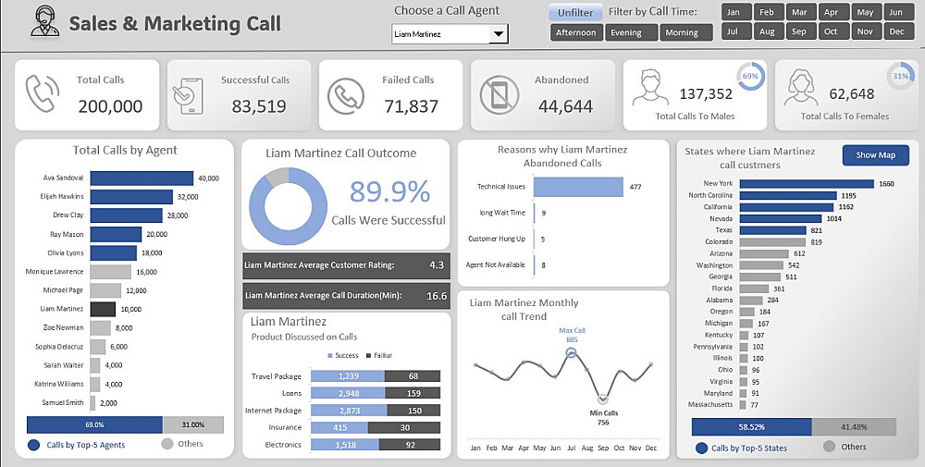The height and width of the screenshot is (467, 925).
Task: Click the Success legend swatch
Action: tap(330, 355)
